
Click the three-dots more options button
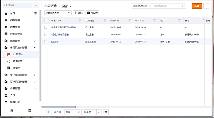[206, 6]
